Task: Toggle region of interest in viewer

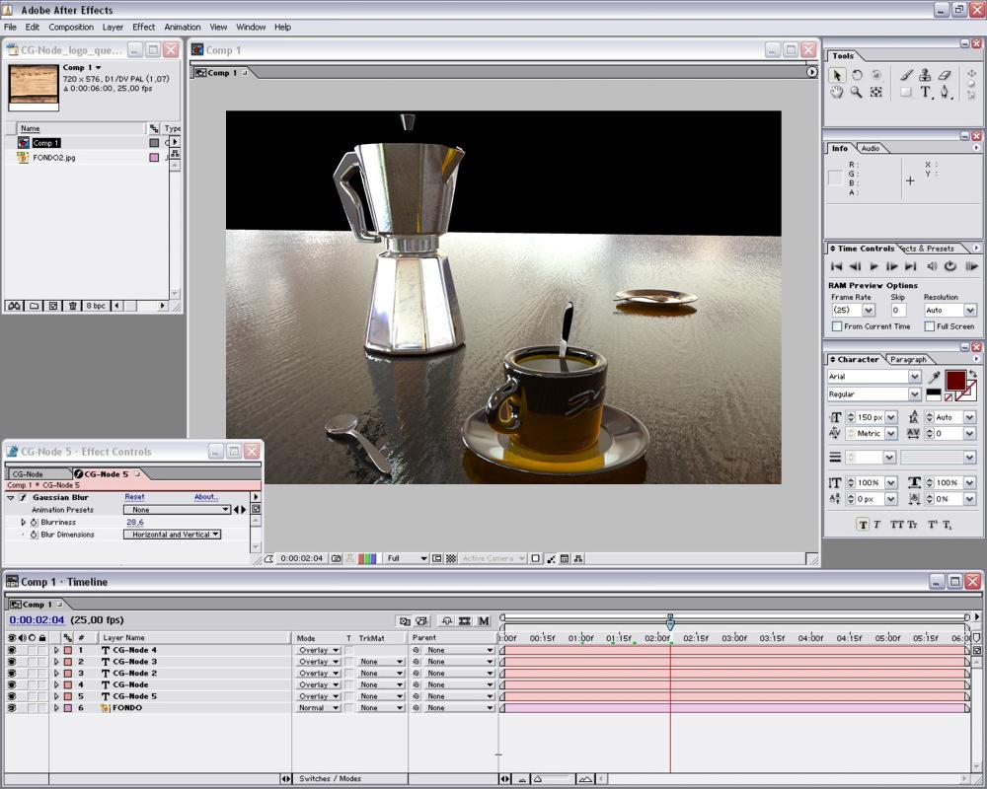Action: (437, 559)
